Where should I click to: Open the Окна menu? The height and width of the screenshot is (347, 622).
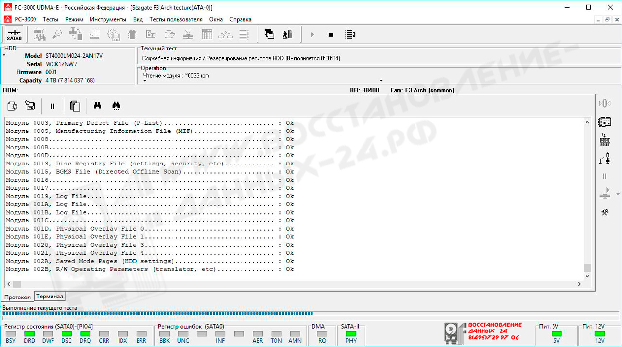pyautogui.click(x=216, y=19)
